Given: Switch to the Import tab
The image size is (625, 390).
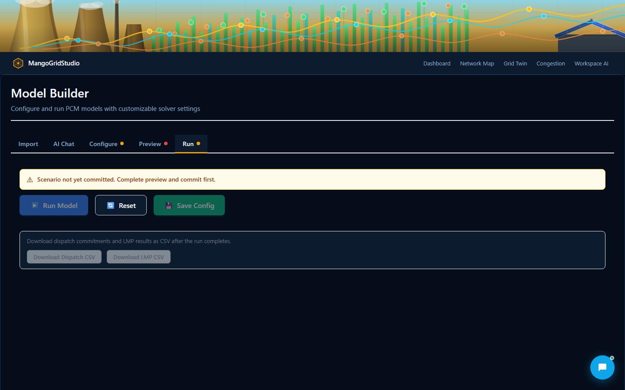Looking at the screenshot, I should coord(28,144).
